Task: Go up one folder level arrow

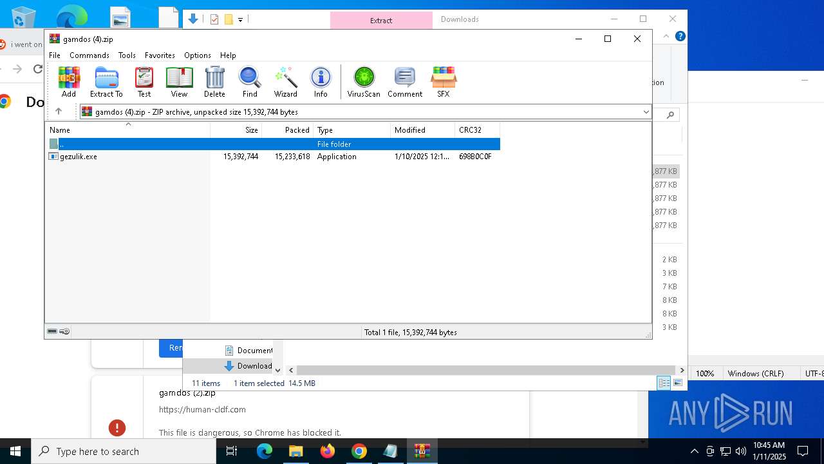Action: [x=59, y=111]
